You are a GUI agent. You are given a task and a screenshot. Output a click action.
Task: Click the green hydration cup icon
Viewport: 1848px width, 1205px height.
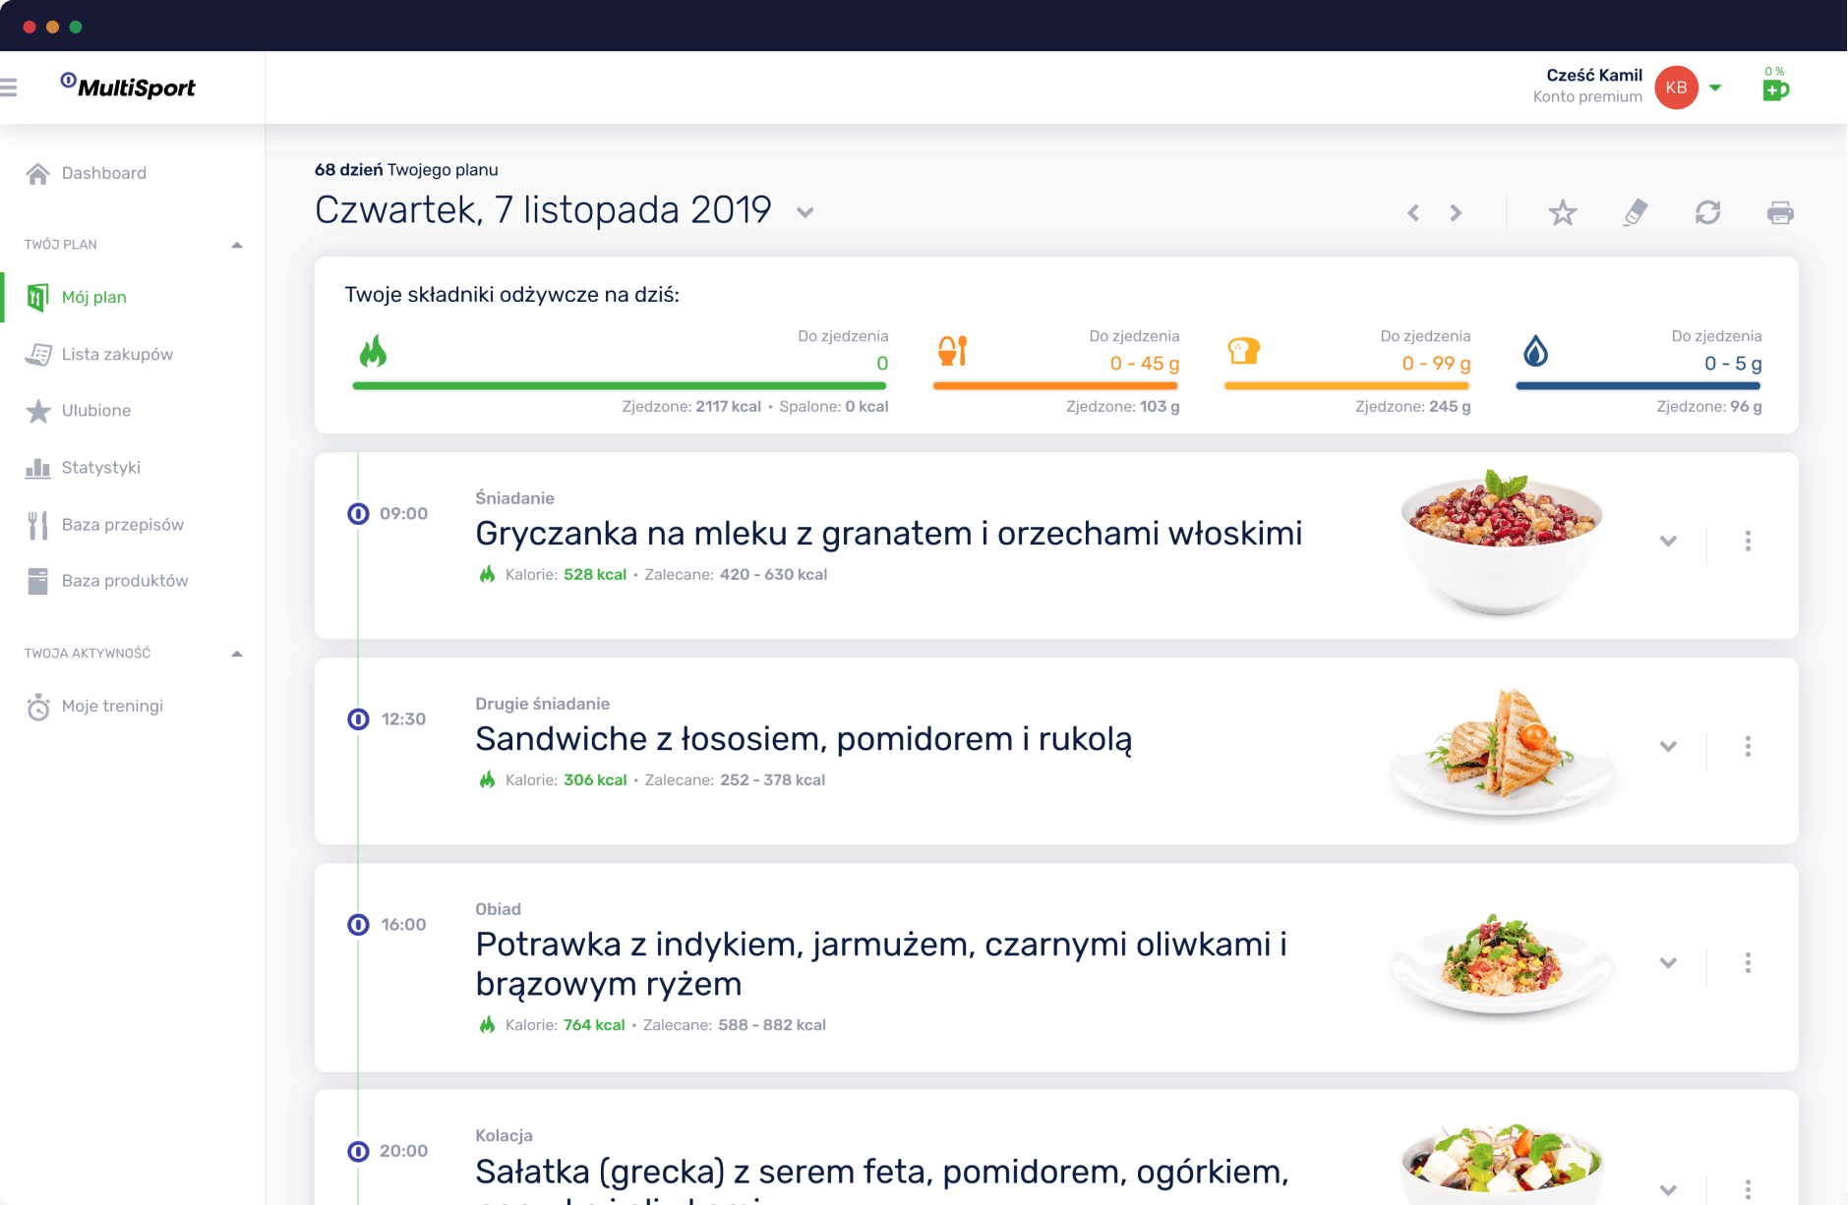tap(1775, 89)
